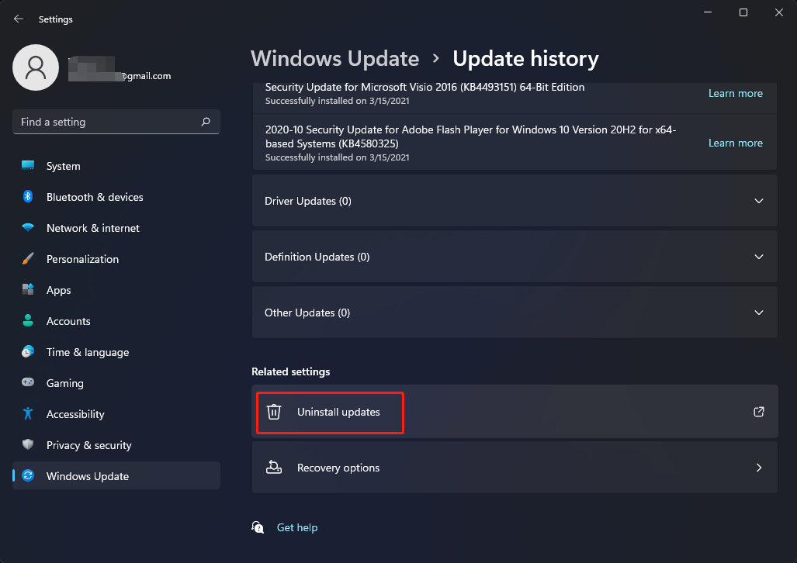Click Learn more for the Adobe Flash Player update
This screenshot has height=563, width=797.
pos(735,143)
